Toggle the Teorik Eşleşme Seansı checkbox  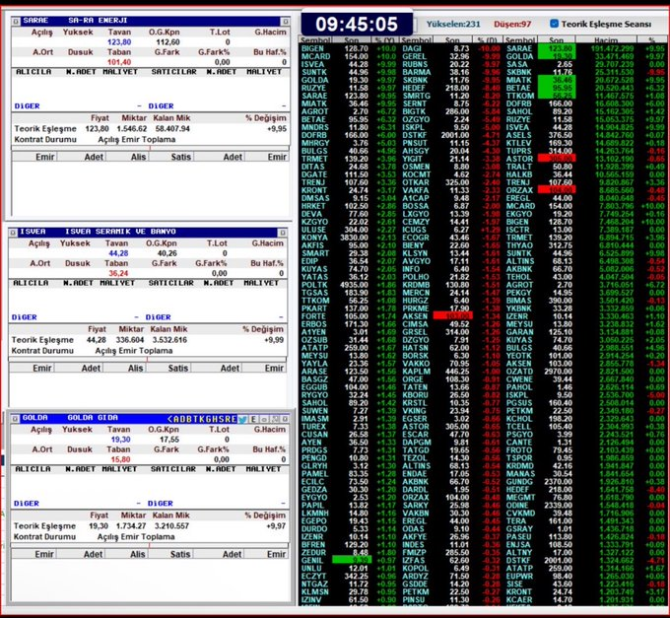(x=554, y=24)
